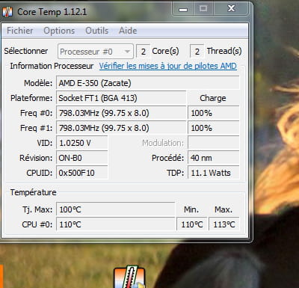The width and height of the screenshot is (299, 288).
Task: Open the Aide menu
Action: 128,31
